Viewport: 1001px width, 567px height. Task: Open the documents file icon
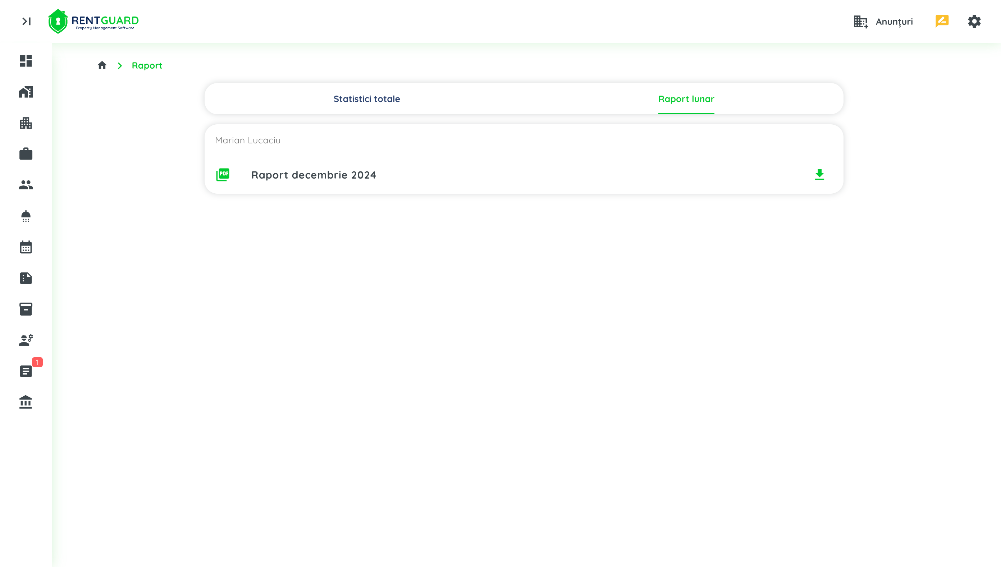[26, 278]
